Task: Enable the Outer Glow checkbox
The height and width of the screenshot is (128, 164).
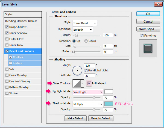Action: point(7,39)
